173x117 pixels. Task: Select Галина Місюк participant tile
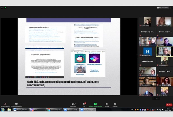(147, 62)
